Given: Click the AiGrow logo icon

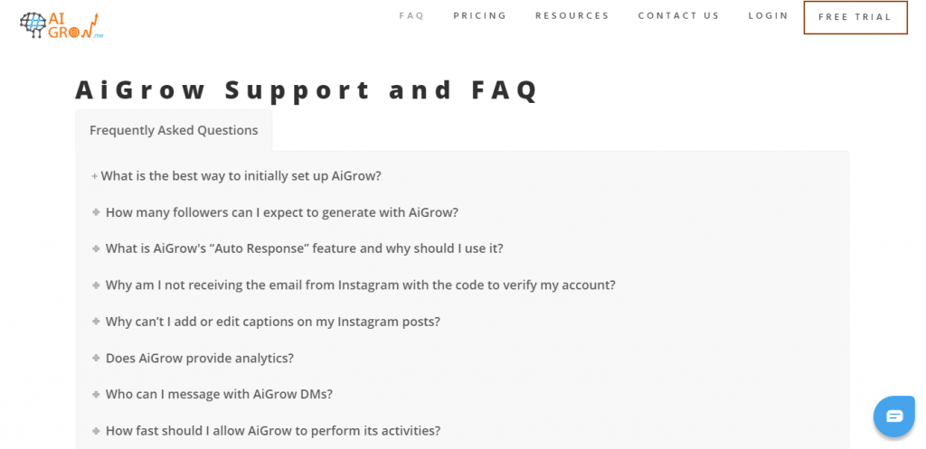Looking at the screenshot, I should pyautogui.click(x=59, y=24).
